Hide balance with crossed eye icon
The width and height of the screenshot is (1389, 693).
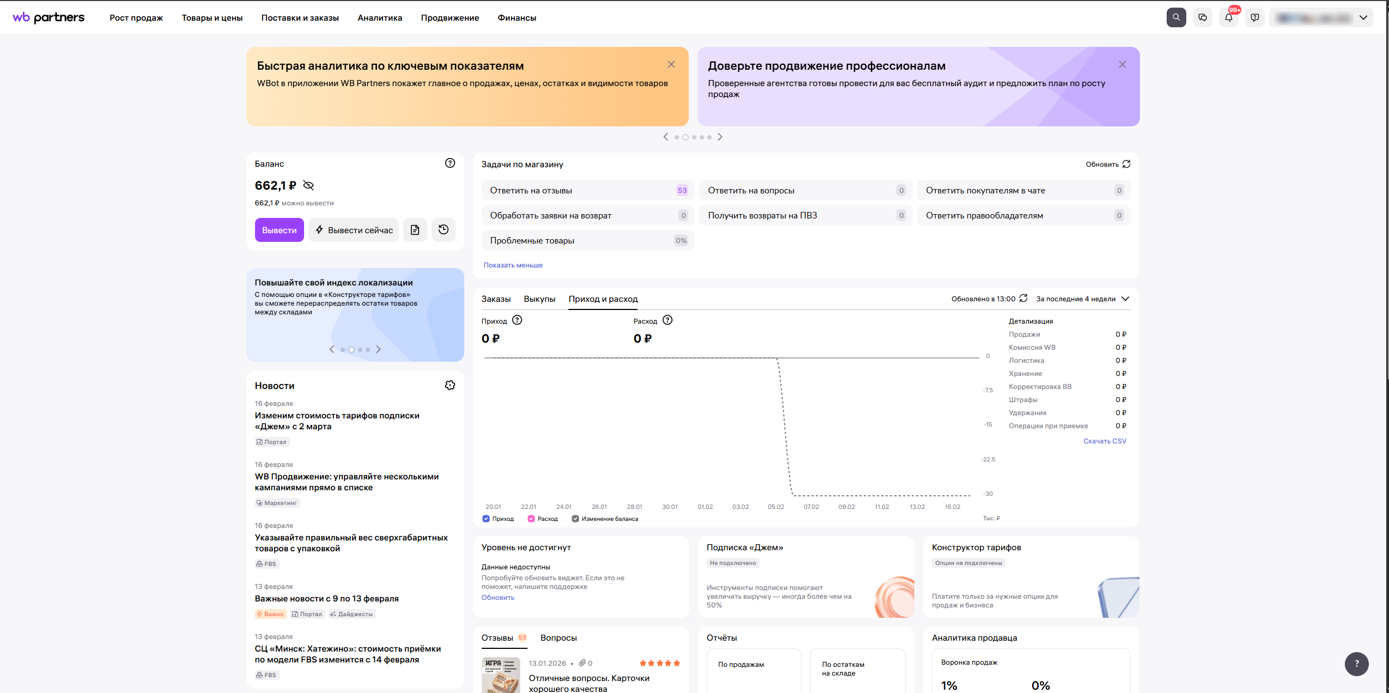(308, 186)
